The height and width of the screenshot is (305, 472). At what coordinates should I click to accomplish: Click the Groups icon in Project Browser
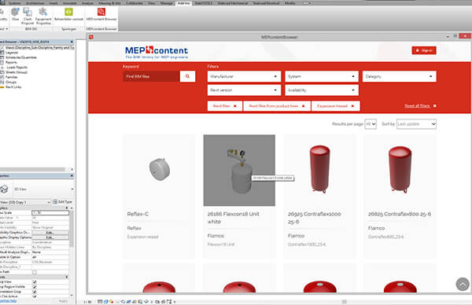tap(2, 82)
